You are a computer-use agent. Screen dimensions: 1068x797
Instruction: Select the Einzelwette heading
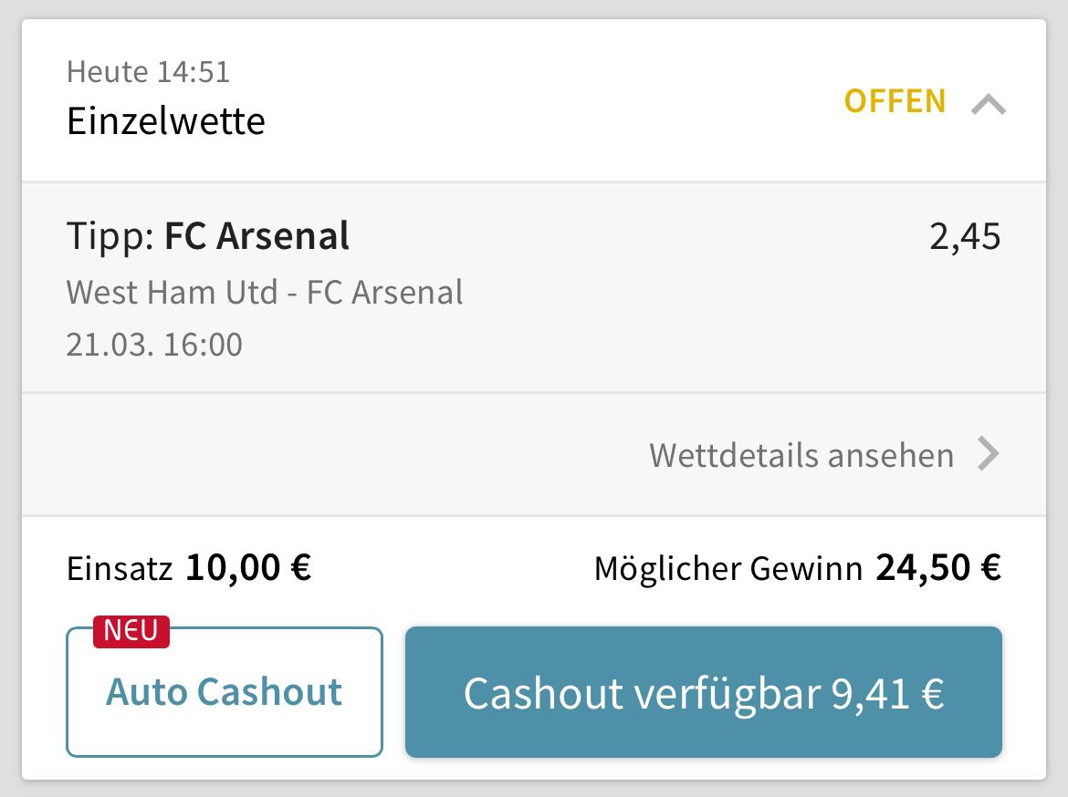tap(166, 120)
